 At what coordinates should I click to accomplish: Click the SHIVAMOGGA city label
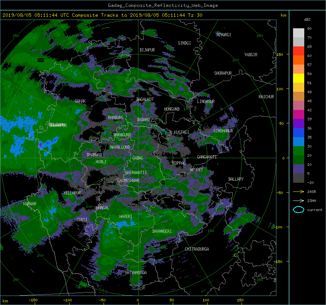pos(135,273)
